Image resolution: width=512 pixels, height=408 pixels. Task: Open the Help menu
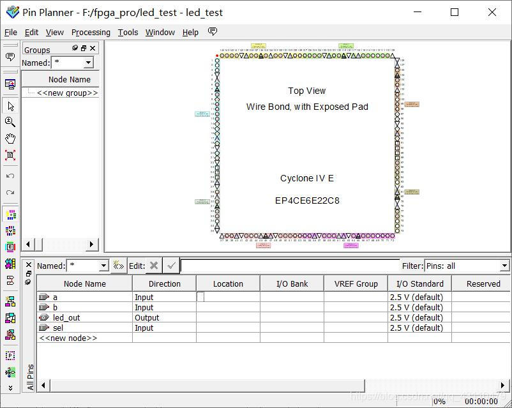190,33
